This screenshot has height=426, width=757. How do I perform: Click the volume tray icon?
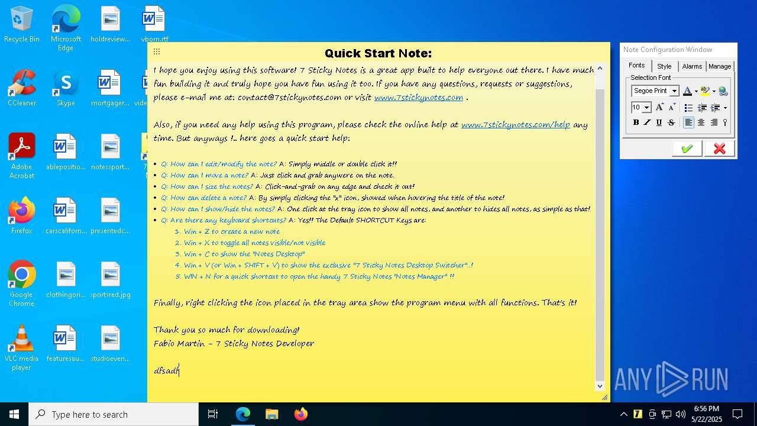coord(680,414)
